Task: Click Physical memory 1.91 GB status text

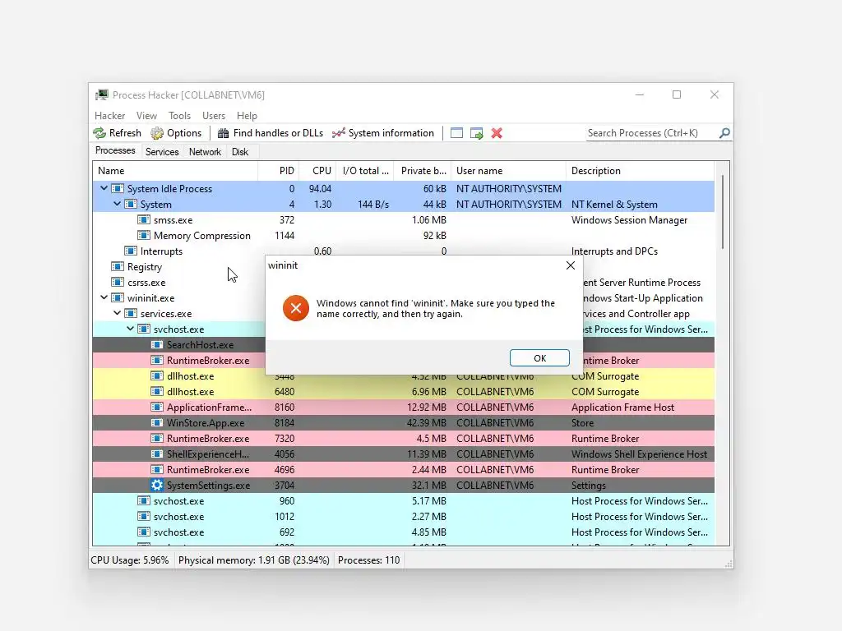Action: [253, 560]
